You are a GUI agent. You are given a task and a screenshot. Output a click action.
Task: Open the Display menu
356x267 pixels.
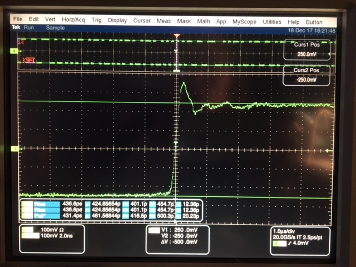tap(117, 21)
